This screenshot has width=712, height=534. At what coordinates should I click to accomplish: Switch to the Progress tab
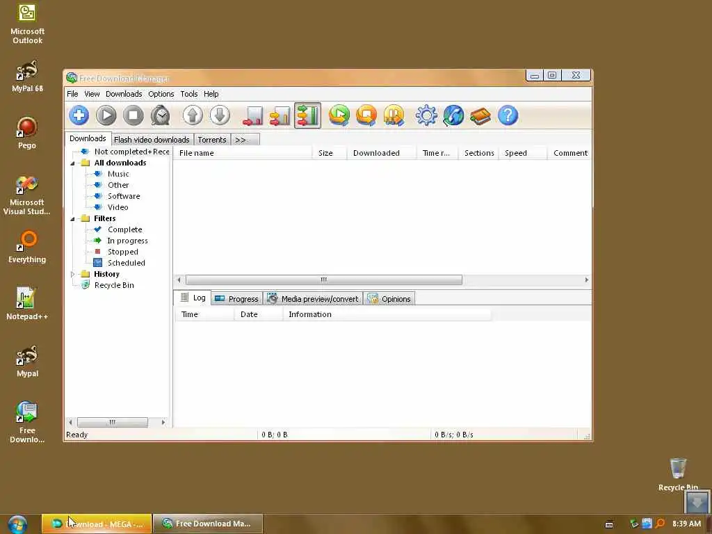pyautogui.click(x=237, y=299)
